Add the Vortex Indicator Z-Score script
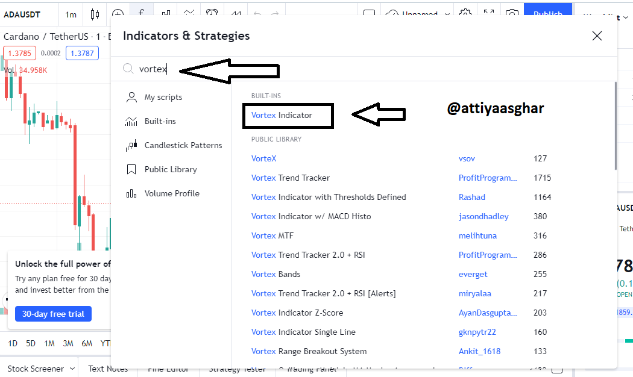This screenshot has width=633, height=377. (297, 313)
